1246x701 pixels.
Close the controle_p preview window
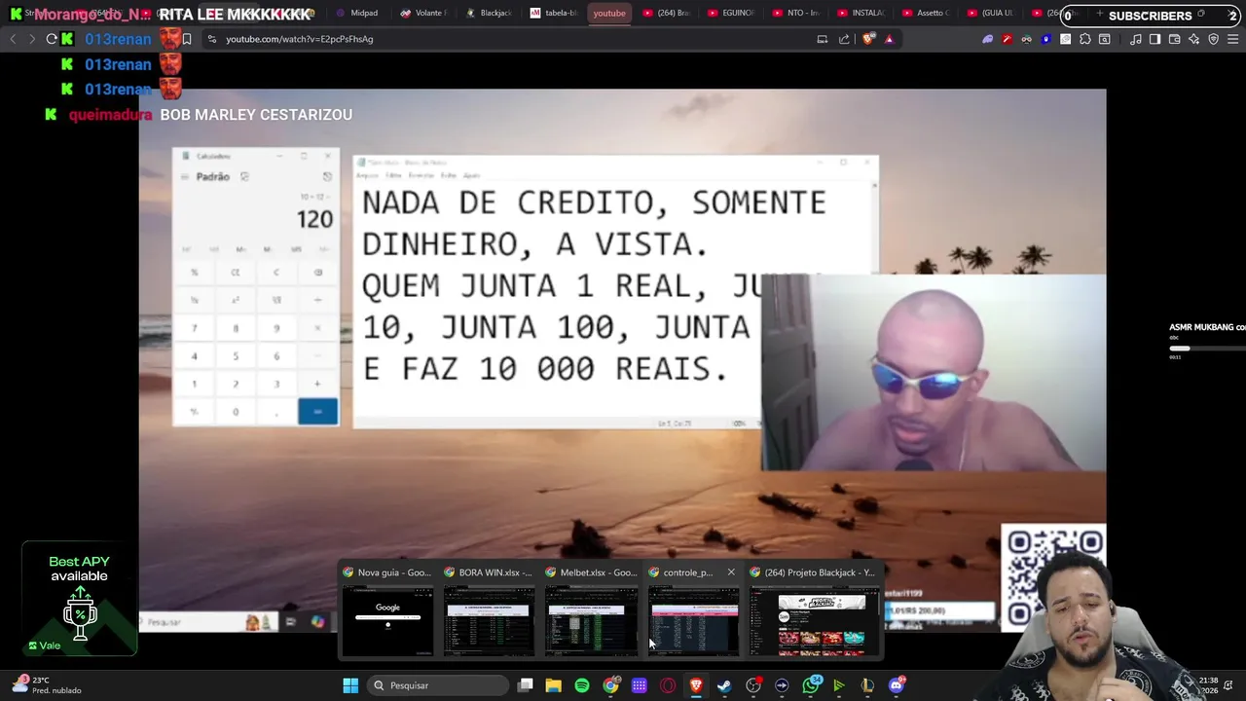[x=731, y=572]
